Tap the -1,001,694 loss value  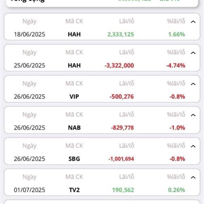pos(121,159)
